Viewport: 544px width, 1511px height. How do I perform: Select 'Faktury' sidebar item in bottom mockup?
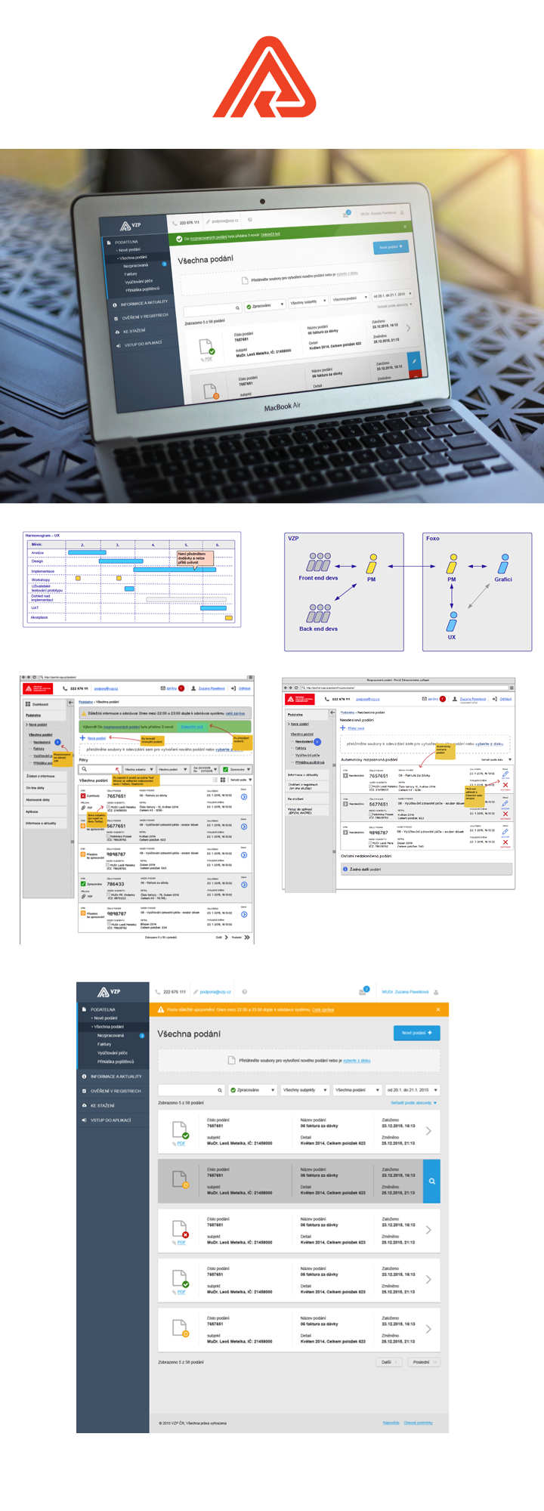point(104,1044)
